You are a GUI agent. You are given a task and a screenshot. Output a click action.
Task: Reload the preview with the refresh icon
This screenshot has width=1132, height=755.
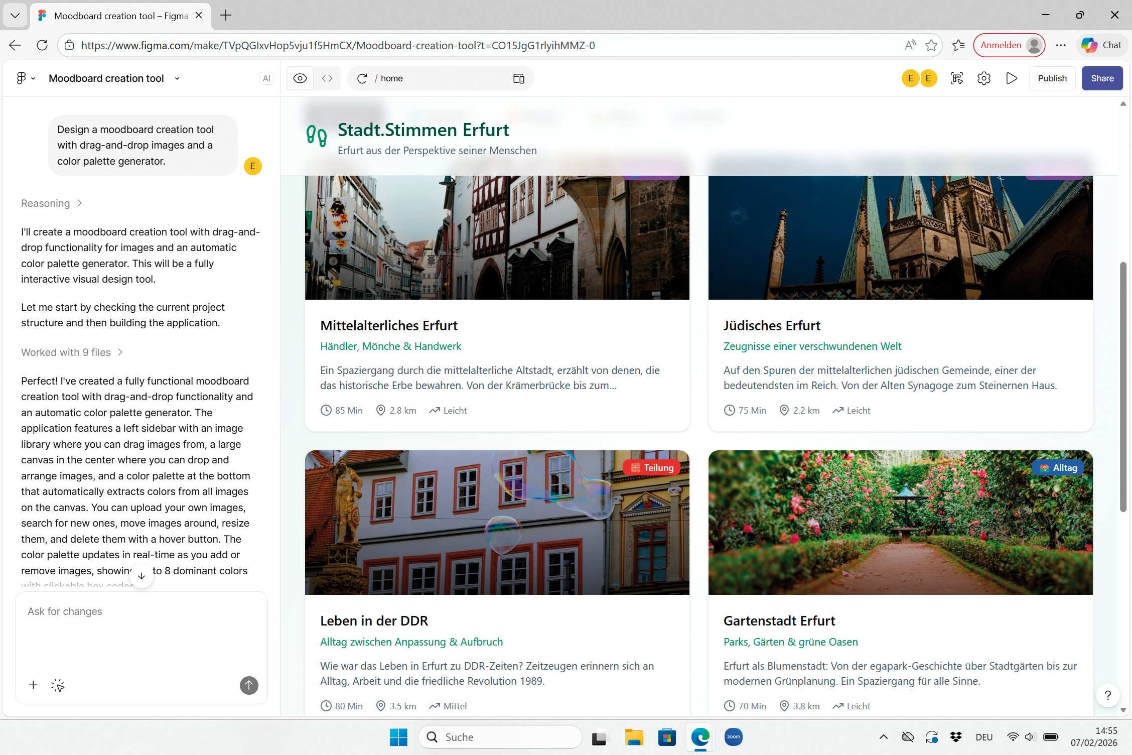362,78
